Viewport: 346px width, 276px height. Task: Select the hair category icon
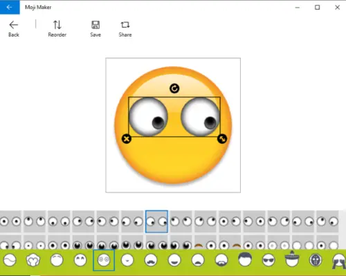(x=245, y=259)
